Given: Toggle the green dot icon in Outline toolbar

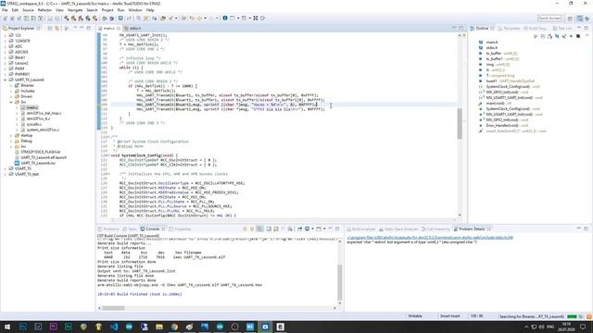Looking at the screenshot, I should coord(571,36).
